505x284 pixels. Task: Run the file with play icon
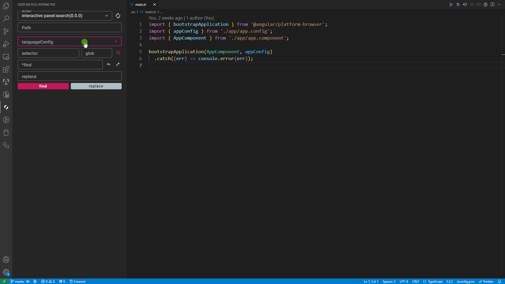pyautogui.click(x=451, y=4)
